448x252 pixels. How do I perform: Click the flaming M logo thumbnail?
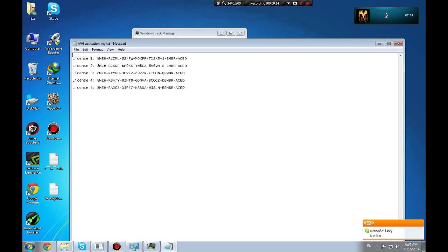pyautogui.click(x=363, y=16)
